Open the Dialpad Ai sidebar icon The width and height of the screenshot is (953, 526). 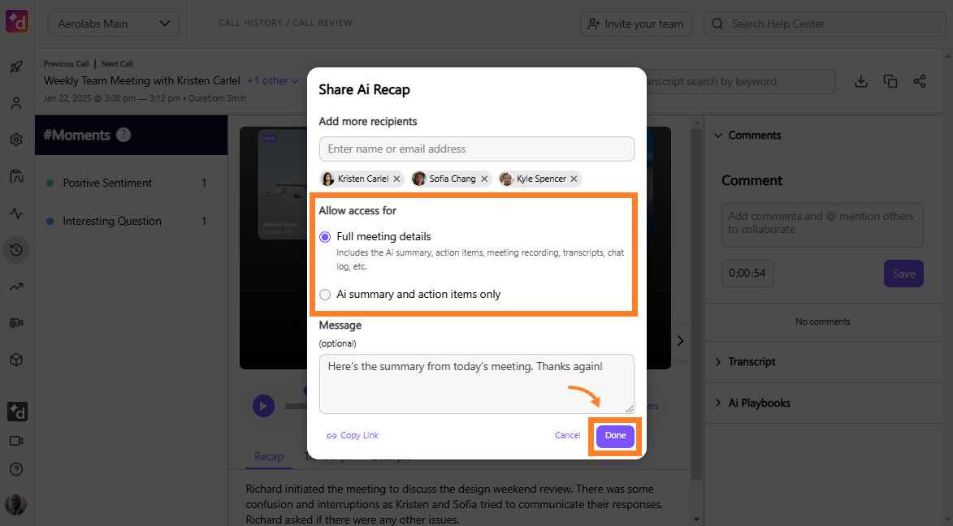pyautogui.click(x=17, y=412)
